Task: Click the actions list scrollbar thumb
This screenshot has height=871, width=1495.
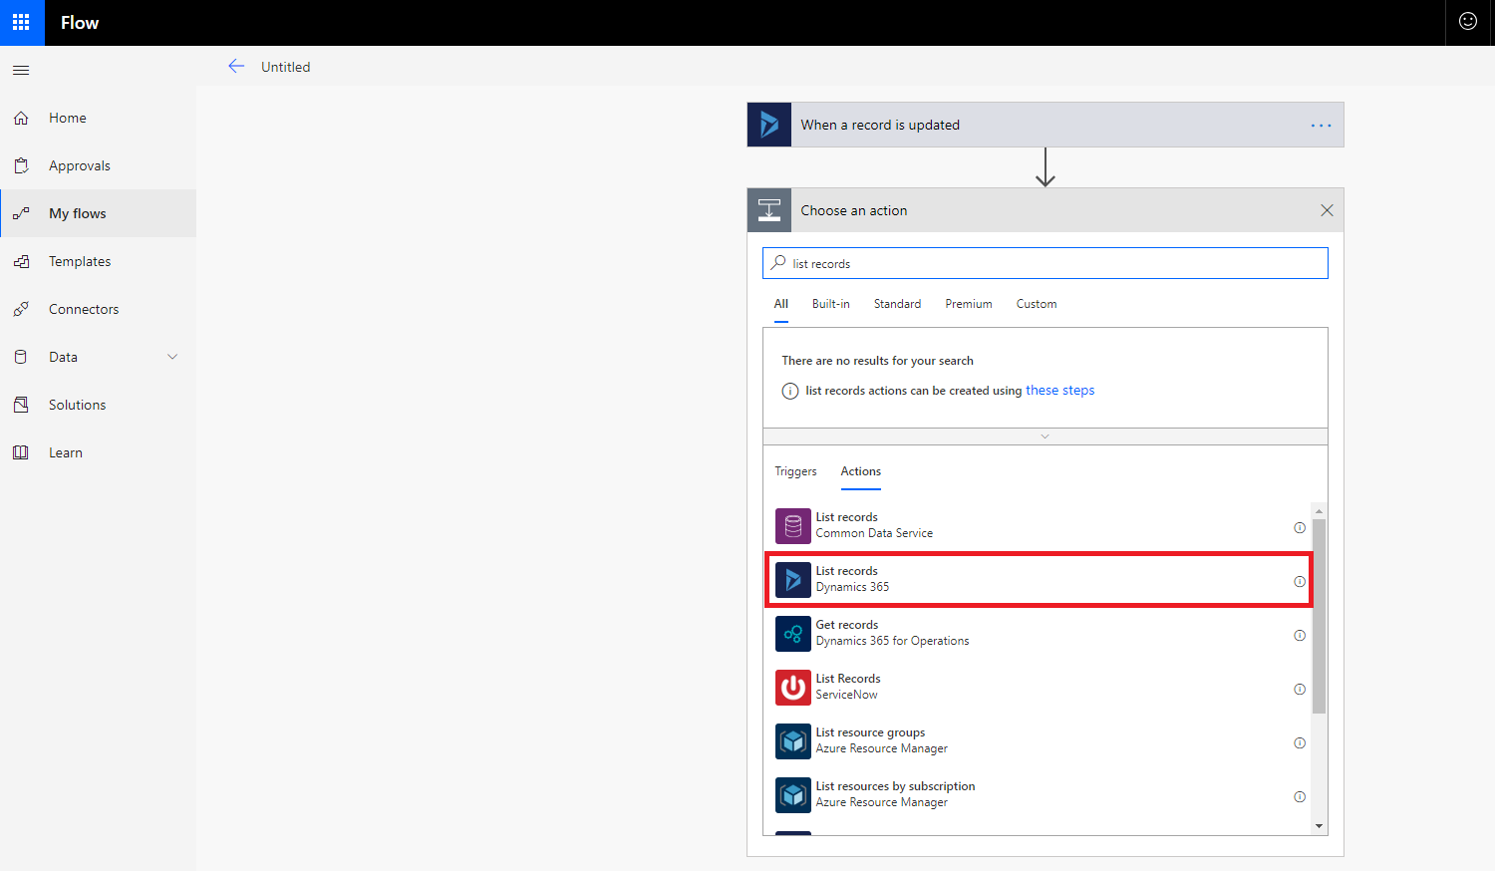Action: (x=1320, y=616)
